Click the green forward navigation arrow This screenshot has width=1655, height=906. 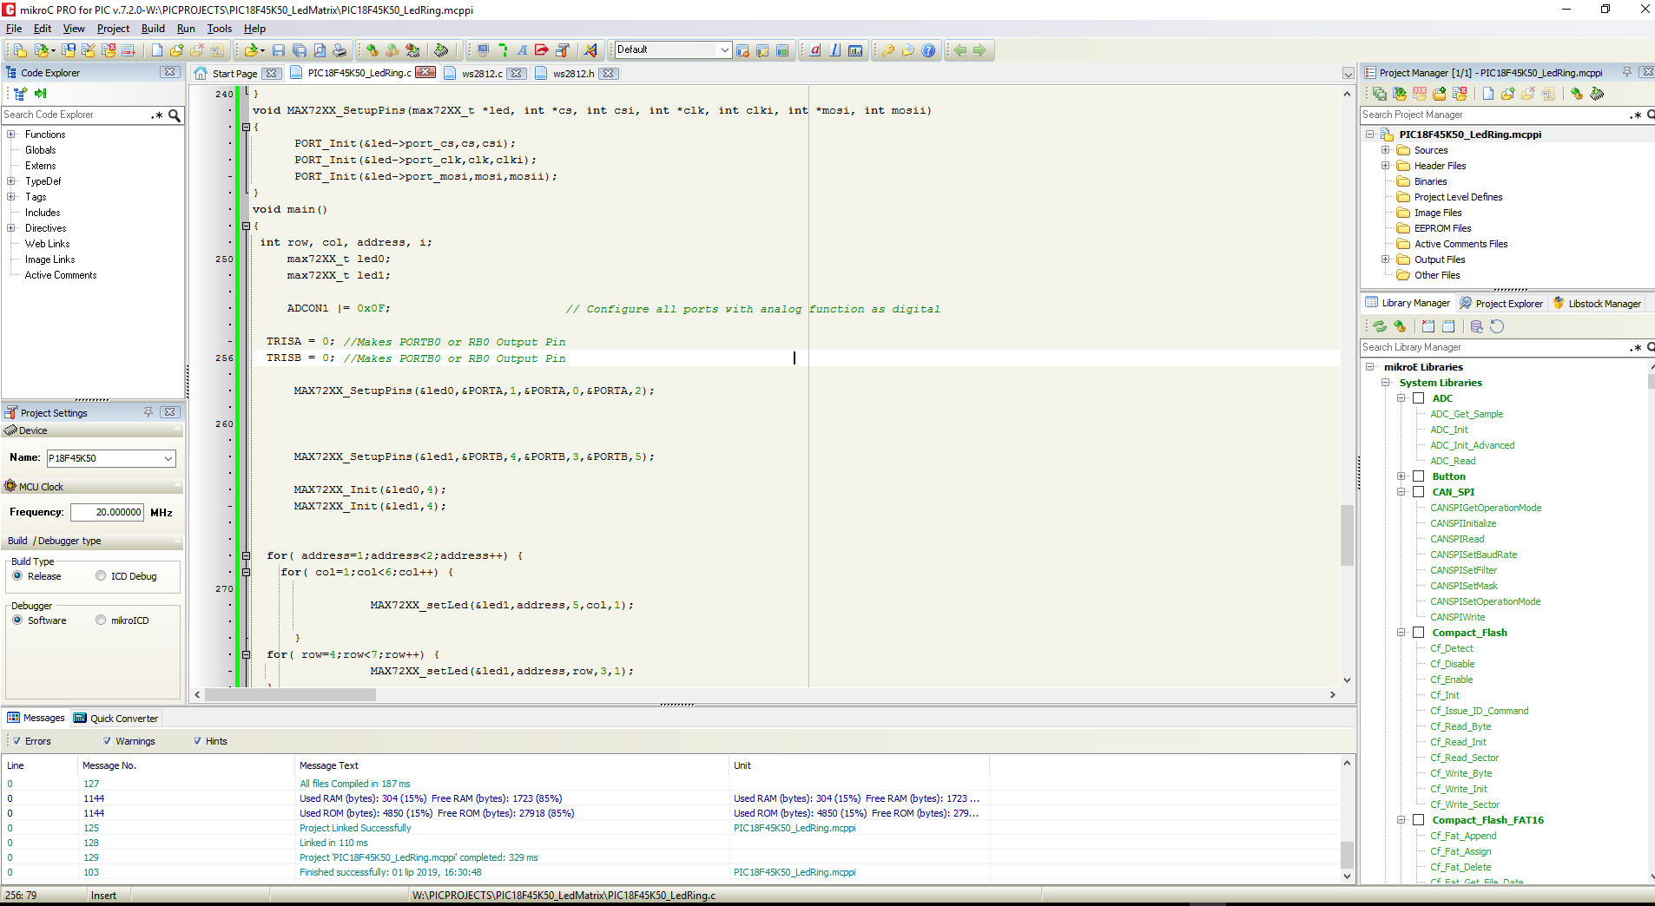(x=979, y=50)
